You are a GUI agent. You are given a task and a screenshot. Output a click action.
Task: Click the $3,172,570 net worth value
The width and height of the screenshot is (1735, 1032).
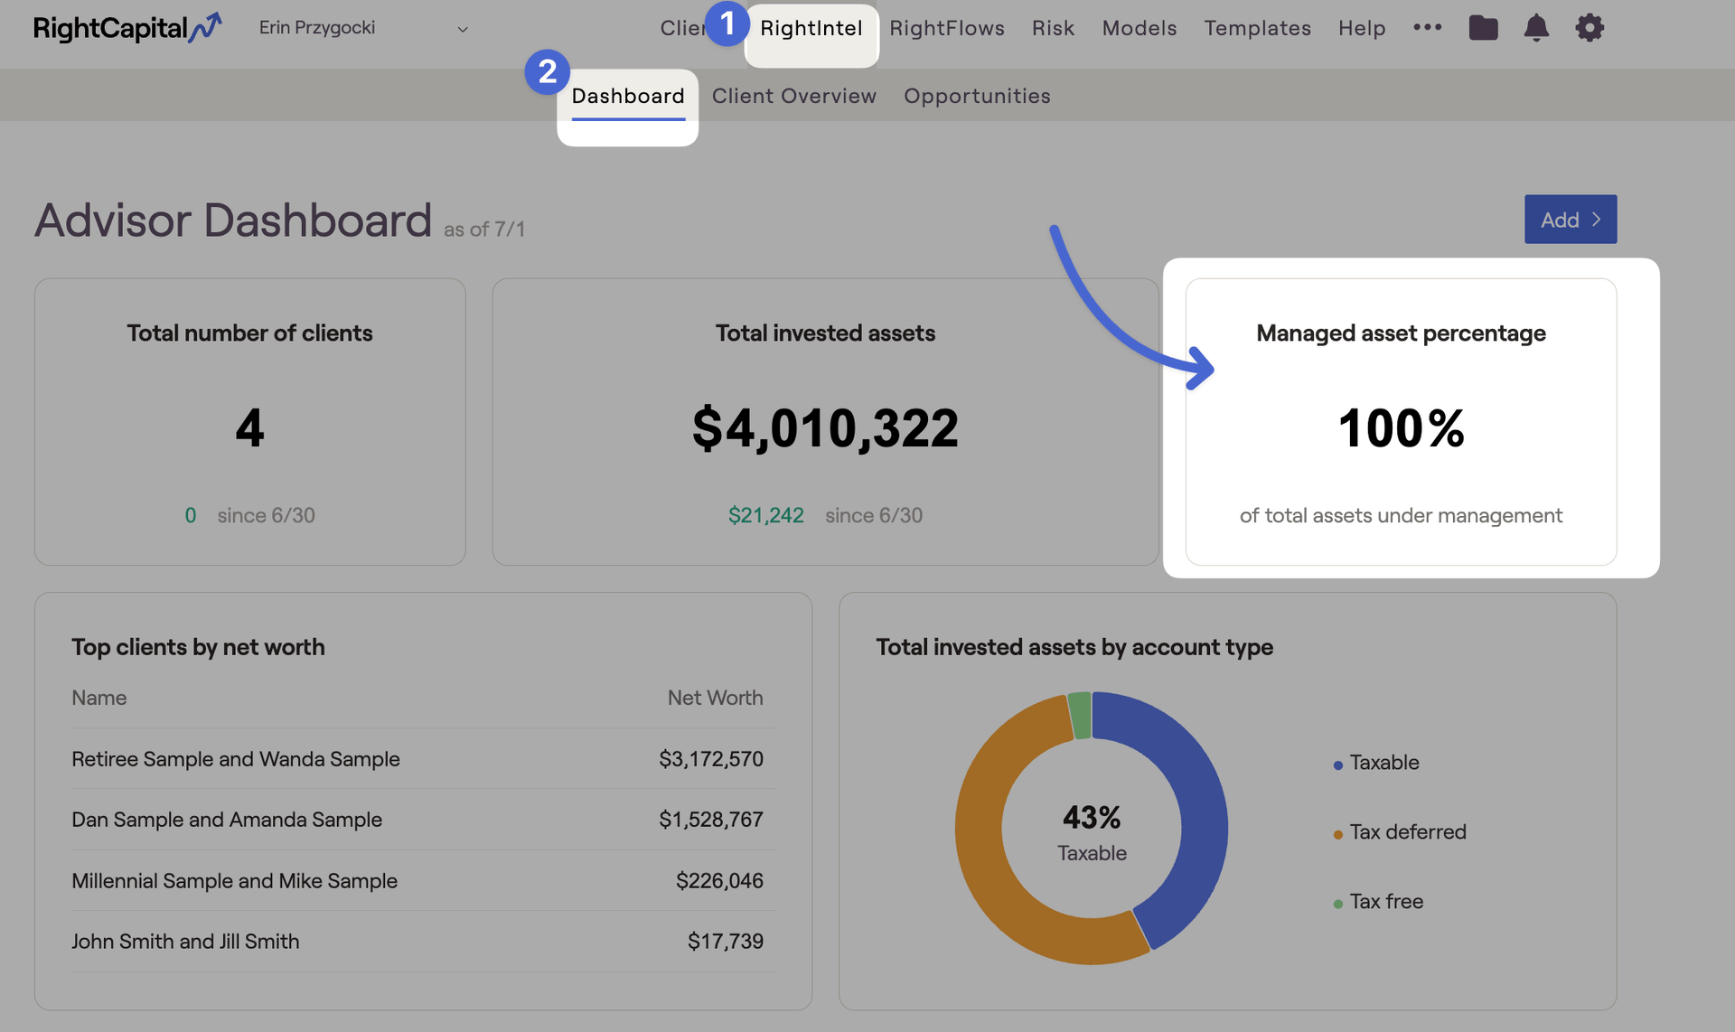711,759
